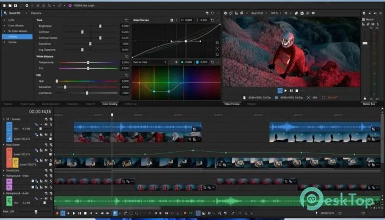This screenshot has width=385, height=220.
Task: Switch to the Trimmer tab
Action: pos(251,104)
